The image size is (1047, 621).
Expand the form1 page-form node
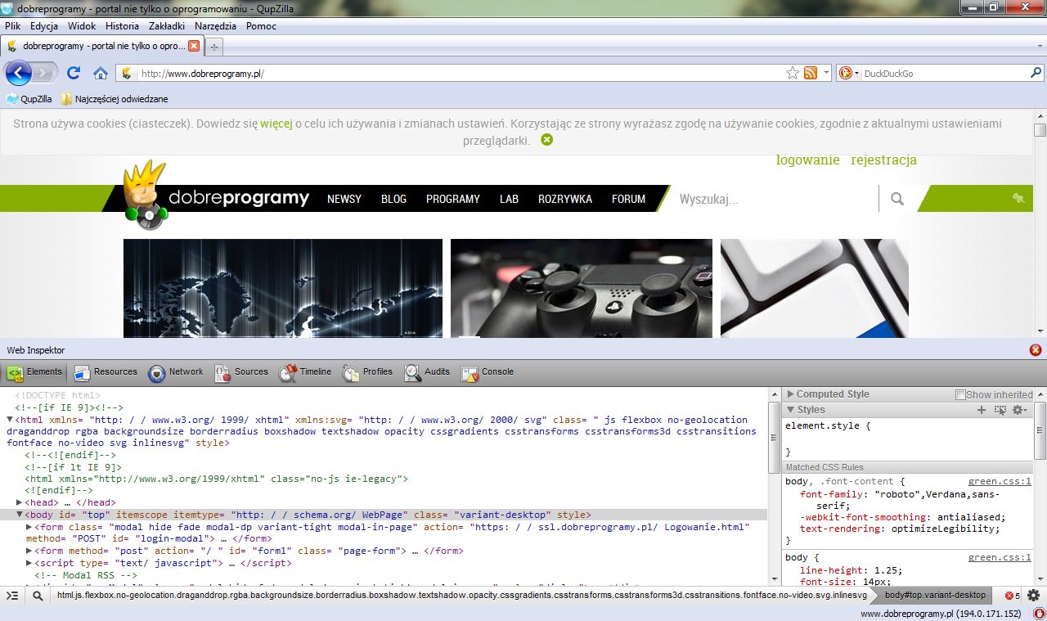(x=29, y=551)
